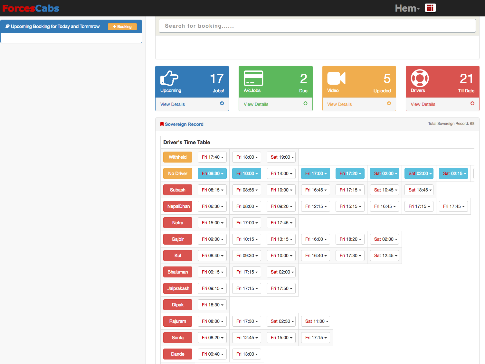Open Dipak's Fri 18:30 dropdown
The width and height of the screenshot is (485, 364).
pos(212,305)
